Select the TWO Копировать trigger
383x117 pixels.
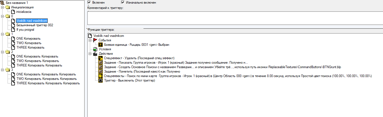pyautogui.click(x=29, y=43)
